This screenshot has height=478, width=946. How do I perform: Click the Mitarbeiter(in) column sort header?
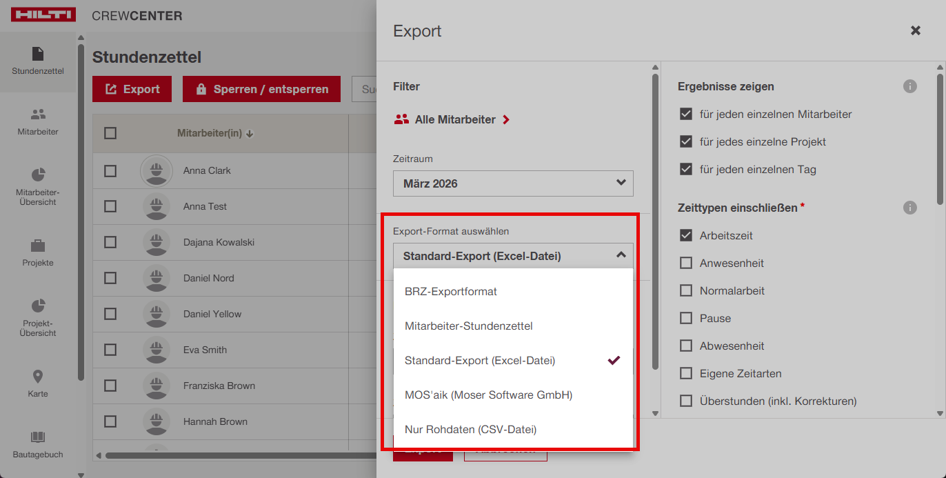215,133
